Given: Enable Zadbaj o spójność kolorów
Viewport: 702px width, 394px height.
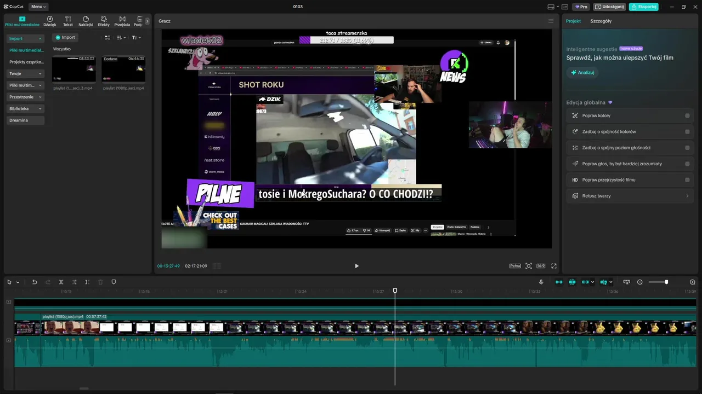Looking at the screenshot, I should [x=687, y=131].
